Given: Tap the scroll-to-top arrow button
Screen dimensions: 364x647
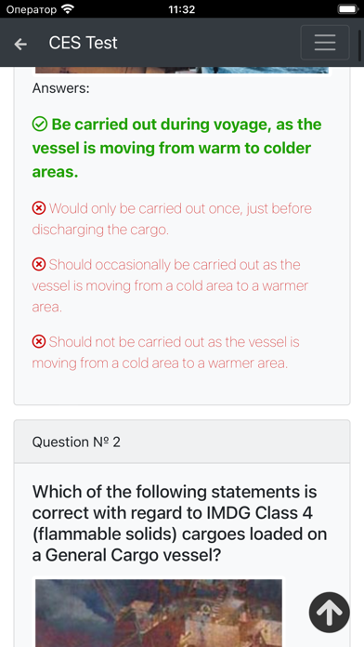Looking at the screenshot, I should 329,613.
